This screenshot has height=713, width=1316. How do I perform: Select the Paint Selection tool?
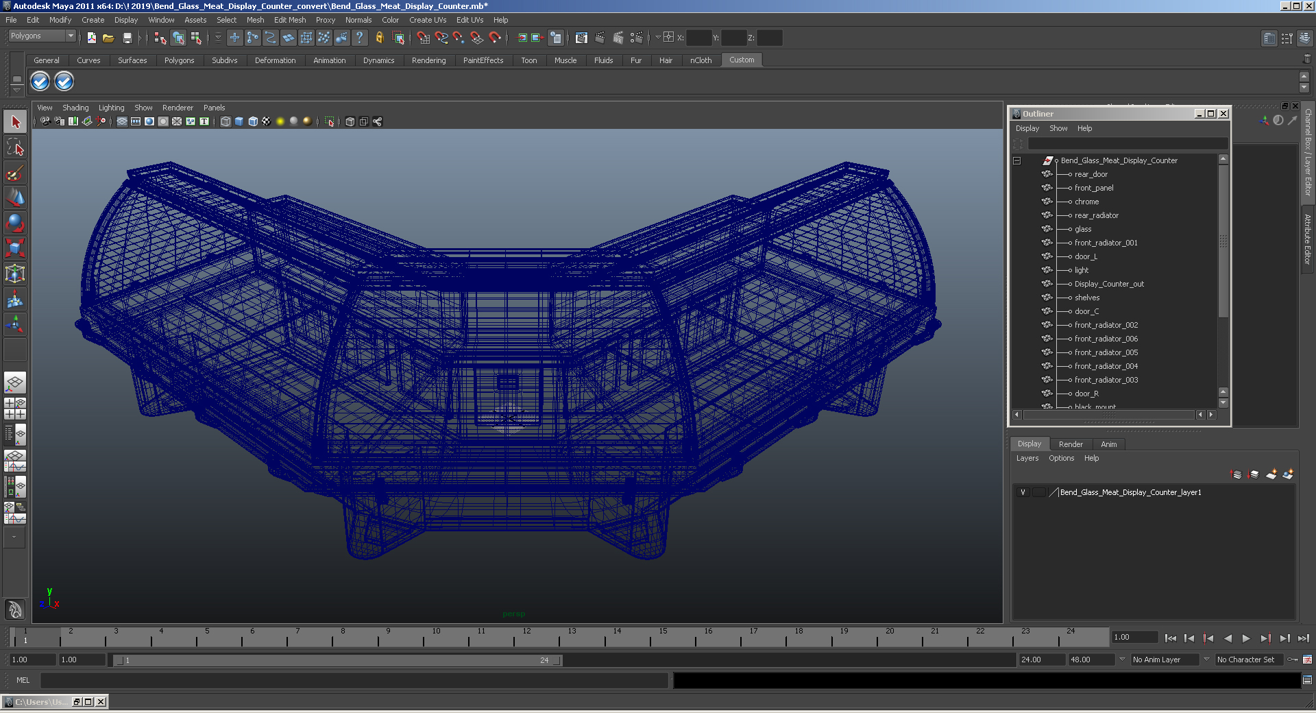coord(15,172)
